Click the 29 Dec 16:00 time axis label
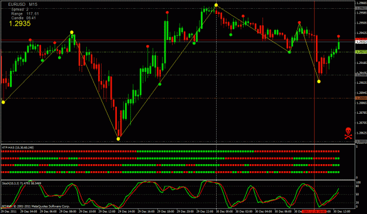Image resolution: width=367 pixels, height=214 pixels. pos(146,212)
